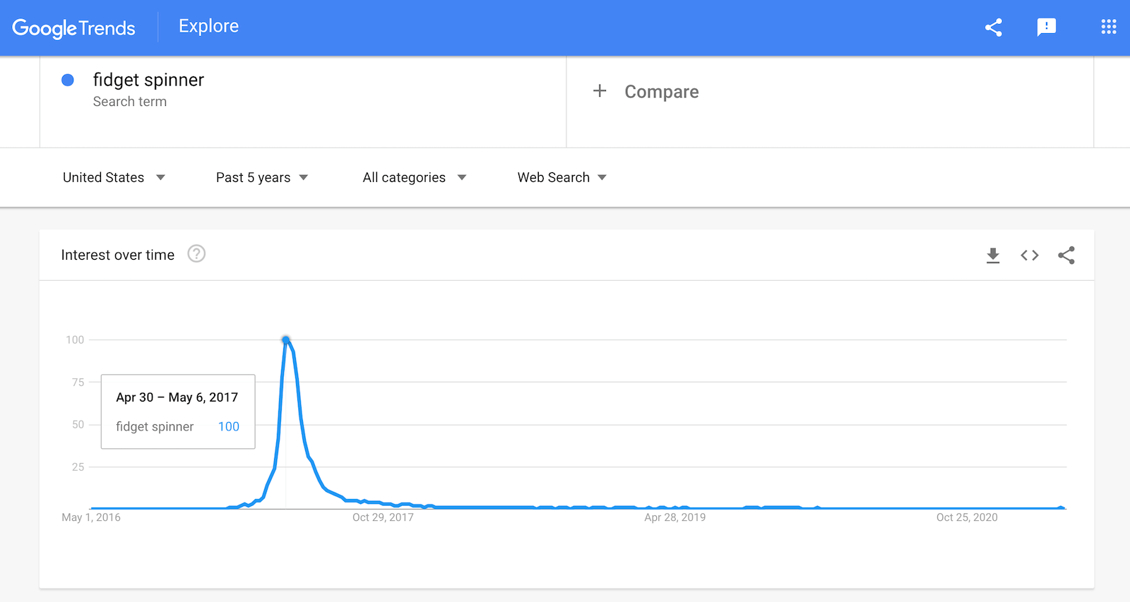Click the blue fidget spinner color dot
The width and height of the screenshot is (1130, 602).
(x=68, y=80)
